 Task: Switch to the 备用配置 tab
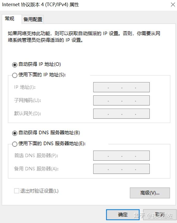tap(32, 19)
